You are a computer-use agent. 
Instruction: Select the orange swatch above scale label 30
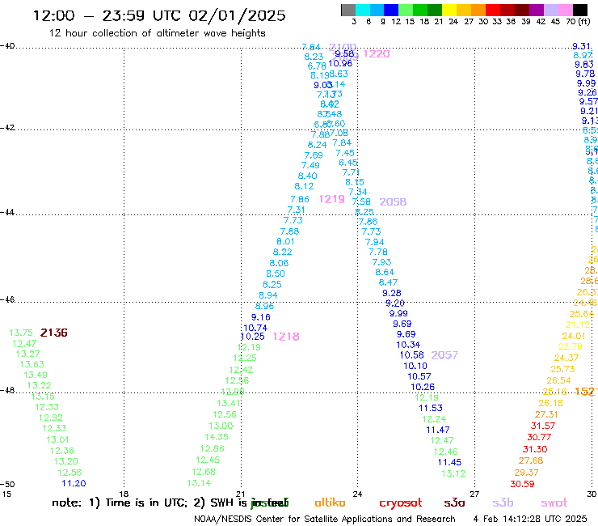point(478,10)
